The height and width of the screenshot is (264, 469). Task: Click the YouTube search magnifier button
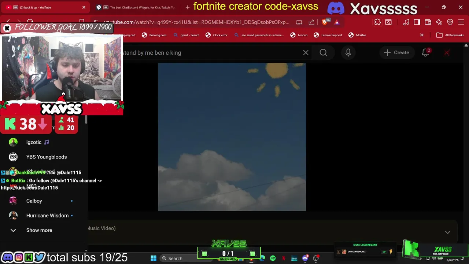coord(323,53)
